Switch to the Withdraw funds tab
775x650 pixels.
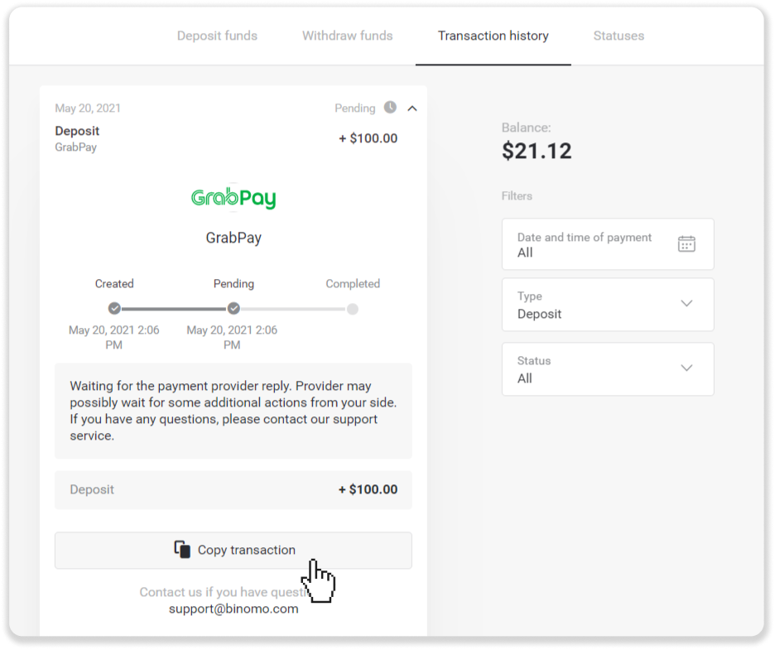click(x=348, y=36)
